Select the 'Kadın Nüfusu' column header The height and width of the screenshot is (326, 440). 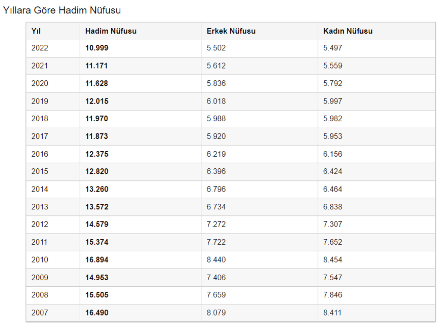pyautogui.click(x=348, y=31)
